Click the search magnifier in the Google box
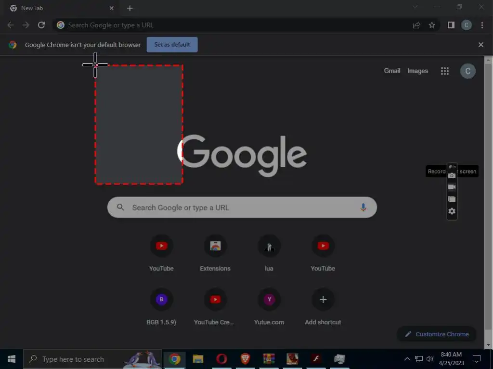493x369 pixels. [120, 207]
